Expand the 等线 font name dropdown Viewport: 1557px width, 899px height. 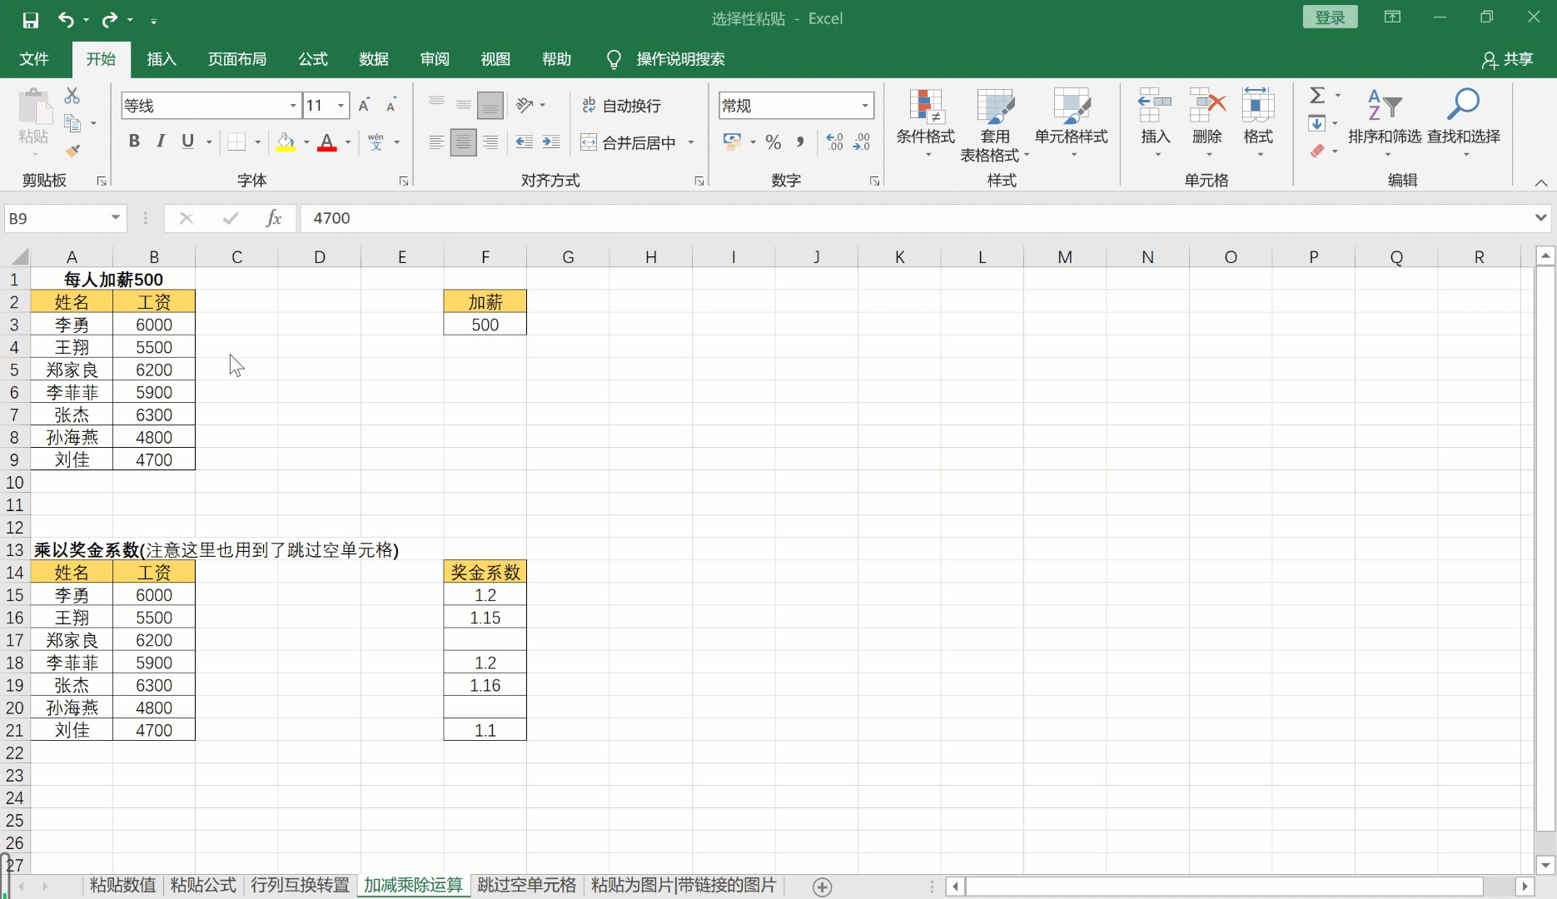point(293,106)
